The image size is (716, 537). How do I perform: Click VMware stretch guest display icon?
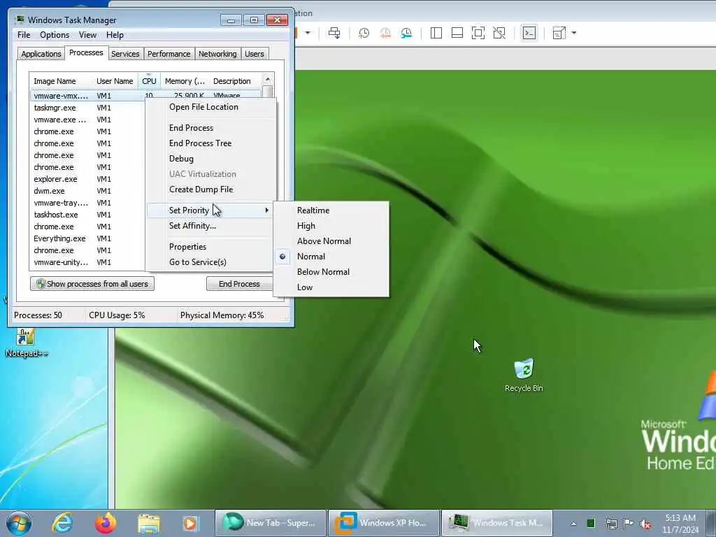559,33
